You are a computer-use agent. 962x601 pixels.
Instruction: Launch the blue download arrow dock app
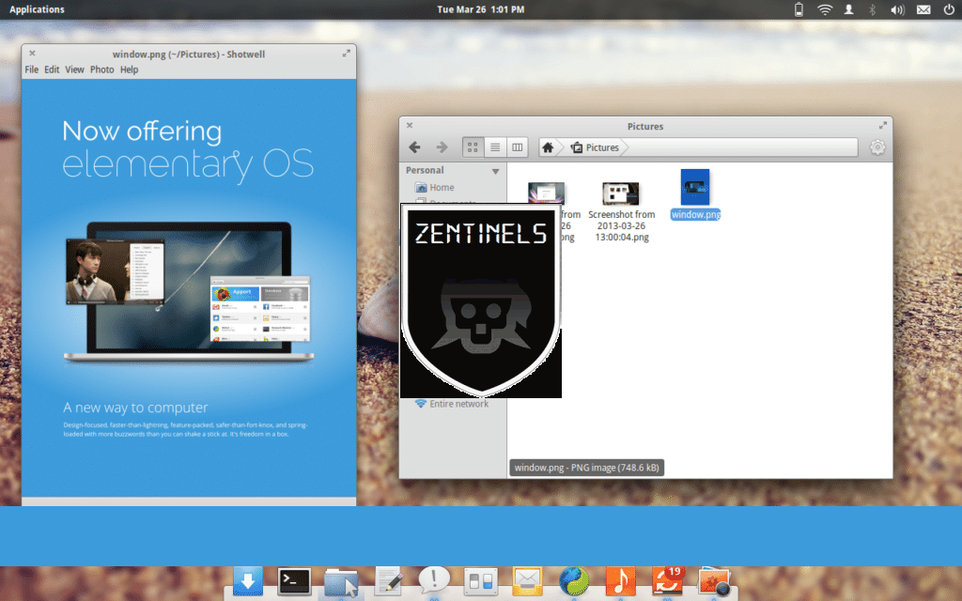click(248, 580)
